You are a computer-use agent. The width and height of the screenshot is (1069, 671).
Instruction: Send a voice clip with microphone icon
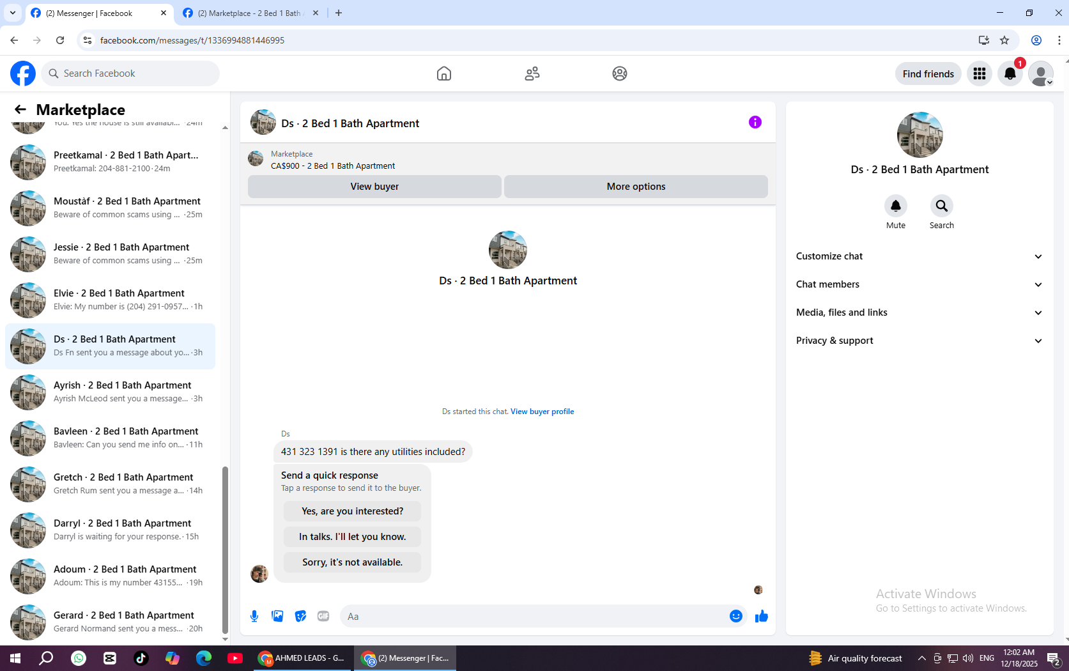coord(254,616)
